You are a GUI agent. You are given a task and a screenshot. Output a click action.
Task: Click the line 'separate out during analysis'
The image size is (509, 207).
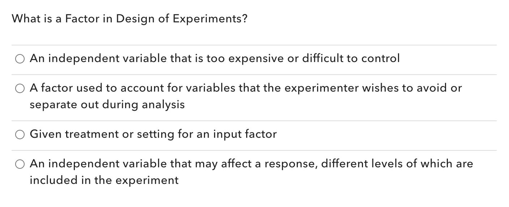(107, 105)
